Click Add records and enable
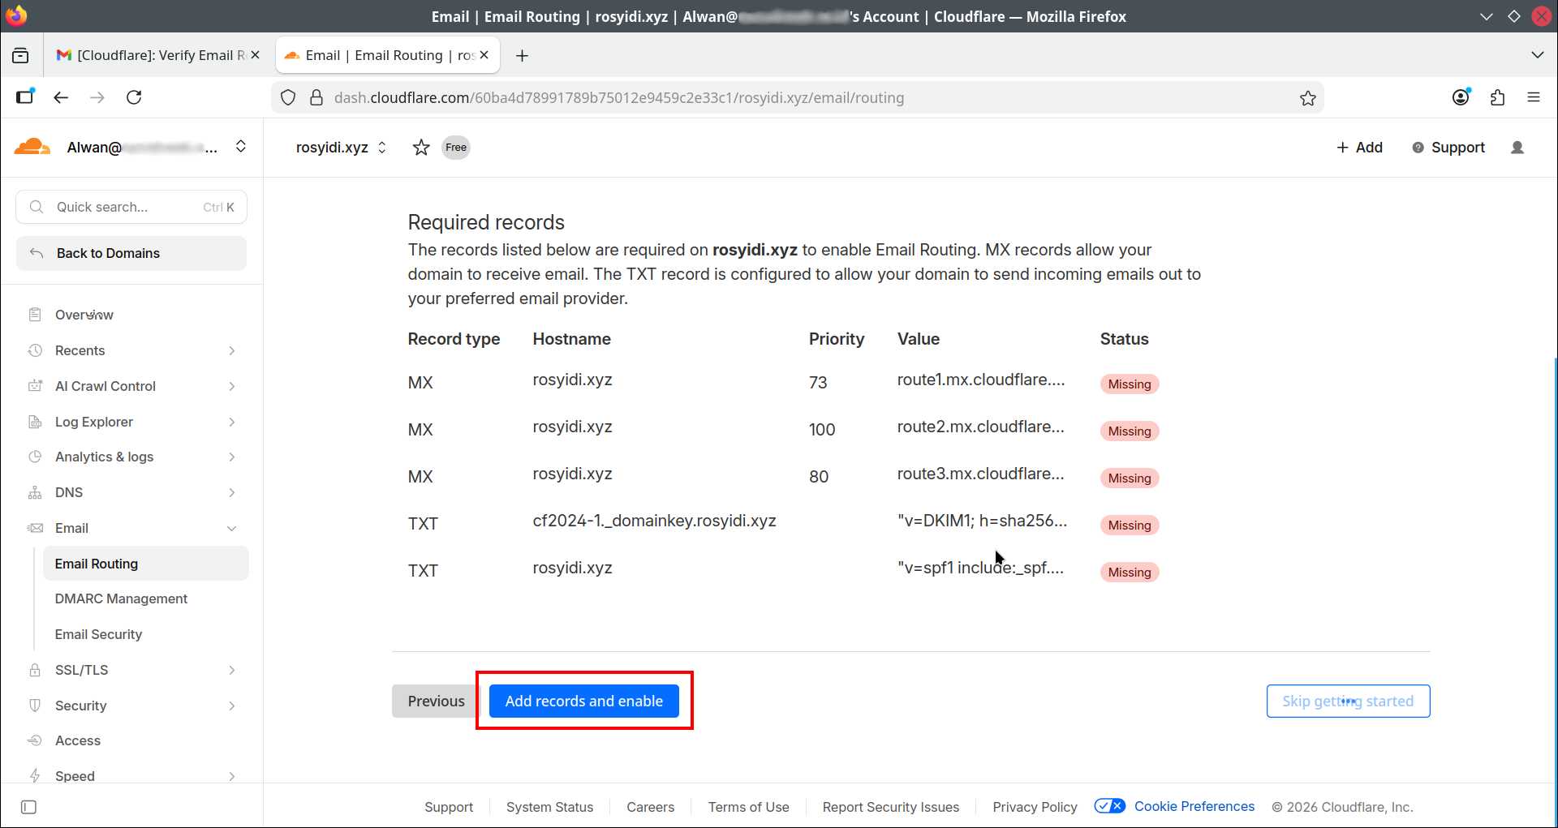 583,701
